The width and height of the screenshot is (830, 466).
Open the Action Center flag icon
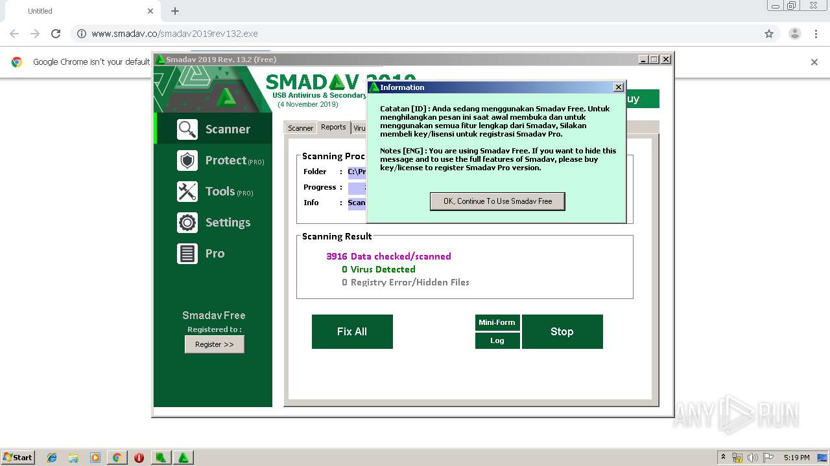pyautogui.click(x=767, y=458)
